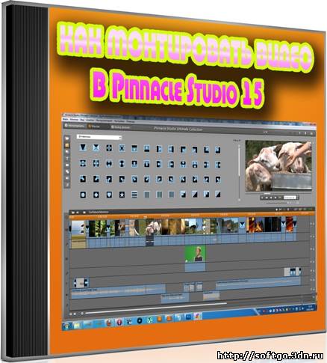Select the star-shaped transition thumbnail
The width and height of the screenshot is (327, 363).
122,195
